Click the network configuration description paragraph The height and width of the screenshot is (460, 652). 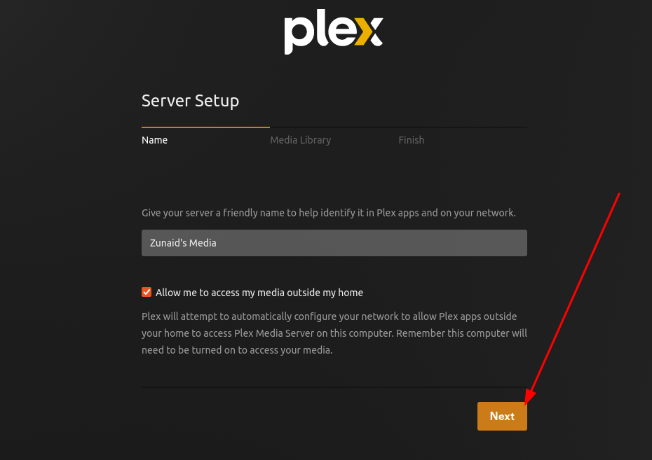click(x=334, y=333)
